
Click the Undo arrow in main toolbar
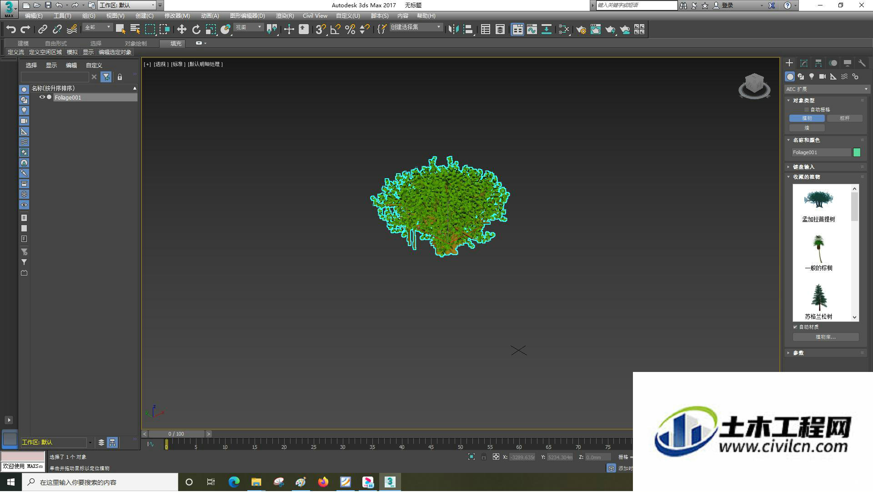pos(11,30)
